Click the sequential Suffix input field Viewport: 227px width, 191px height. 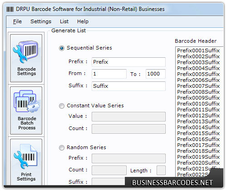[128, 86]
